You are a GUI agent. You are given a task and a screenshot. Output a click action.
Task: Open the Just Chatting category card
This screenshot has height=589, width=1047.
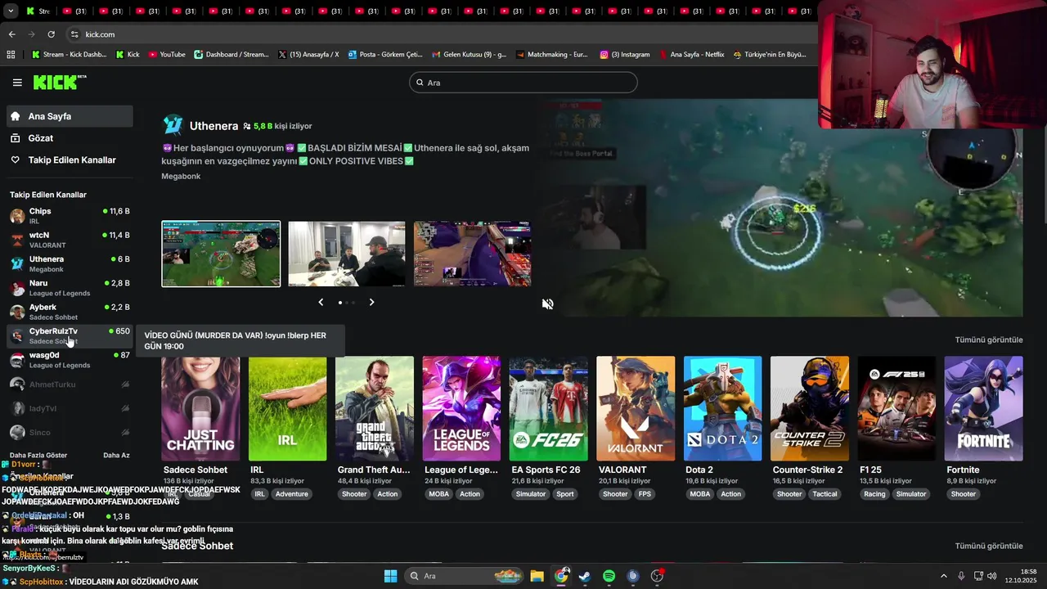[200, 408]
